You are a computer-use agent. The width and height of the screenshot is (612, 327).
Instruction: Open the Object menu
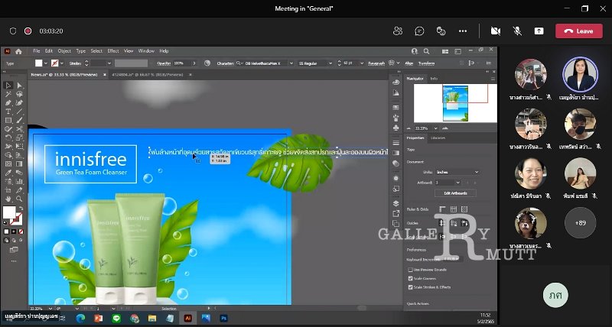[64, 51]
